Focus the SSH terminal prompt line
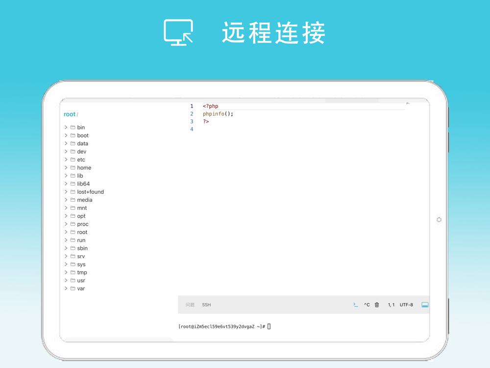 pyautogui.click(x=224, y=326)
